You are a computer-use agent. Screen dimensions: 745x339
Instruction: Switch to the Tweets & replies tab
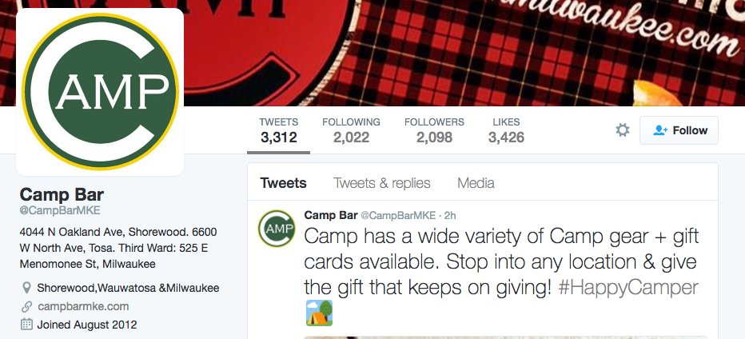coord(381,183)
